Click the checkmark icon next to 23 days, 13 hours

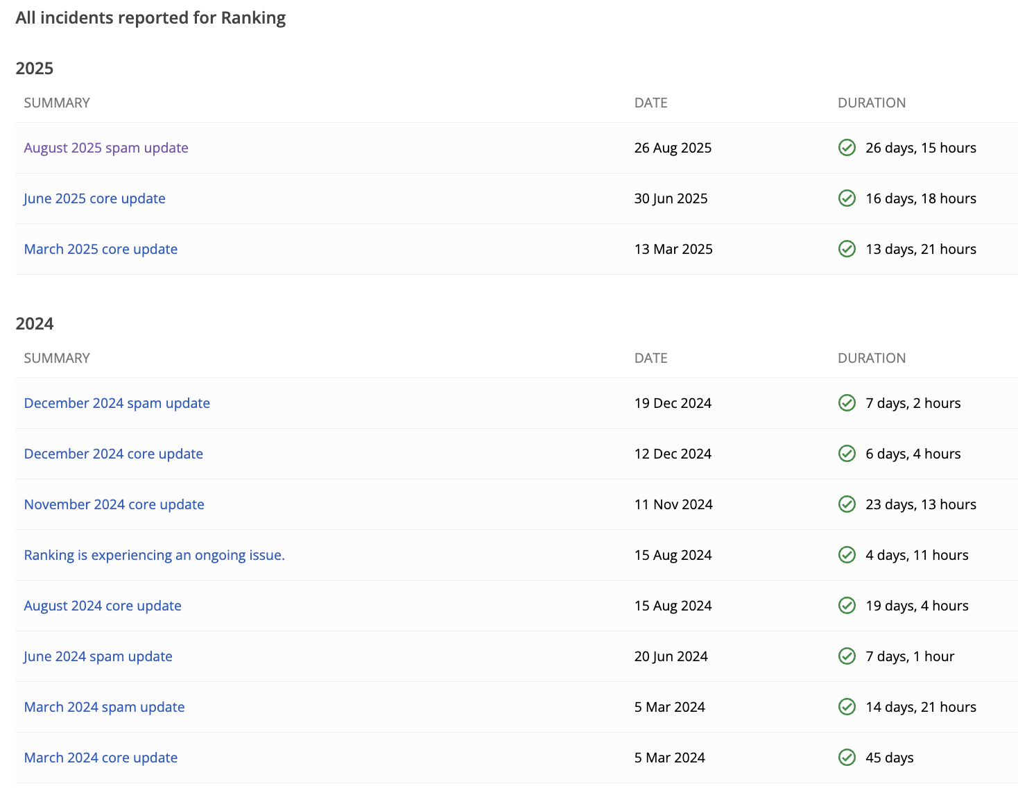click(847, 504)
